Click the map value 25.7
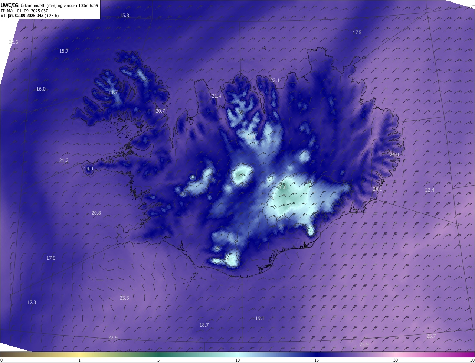 [431, 336]
